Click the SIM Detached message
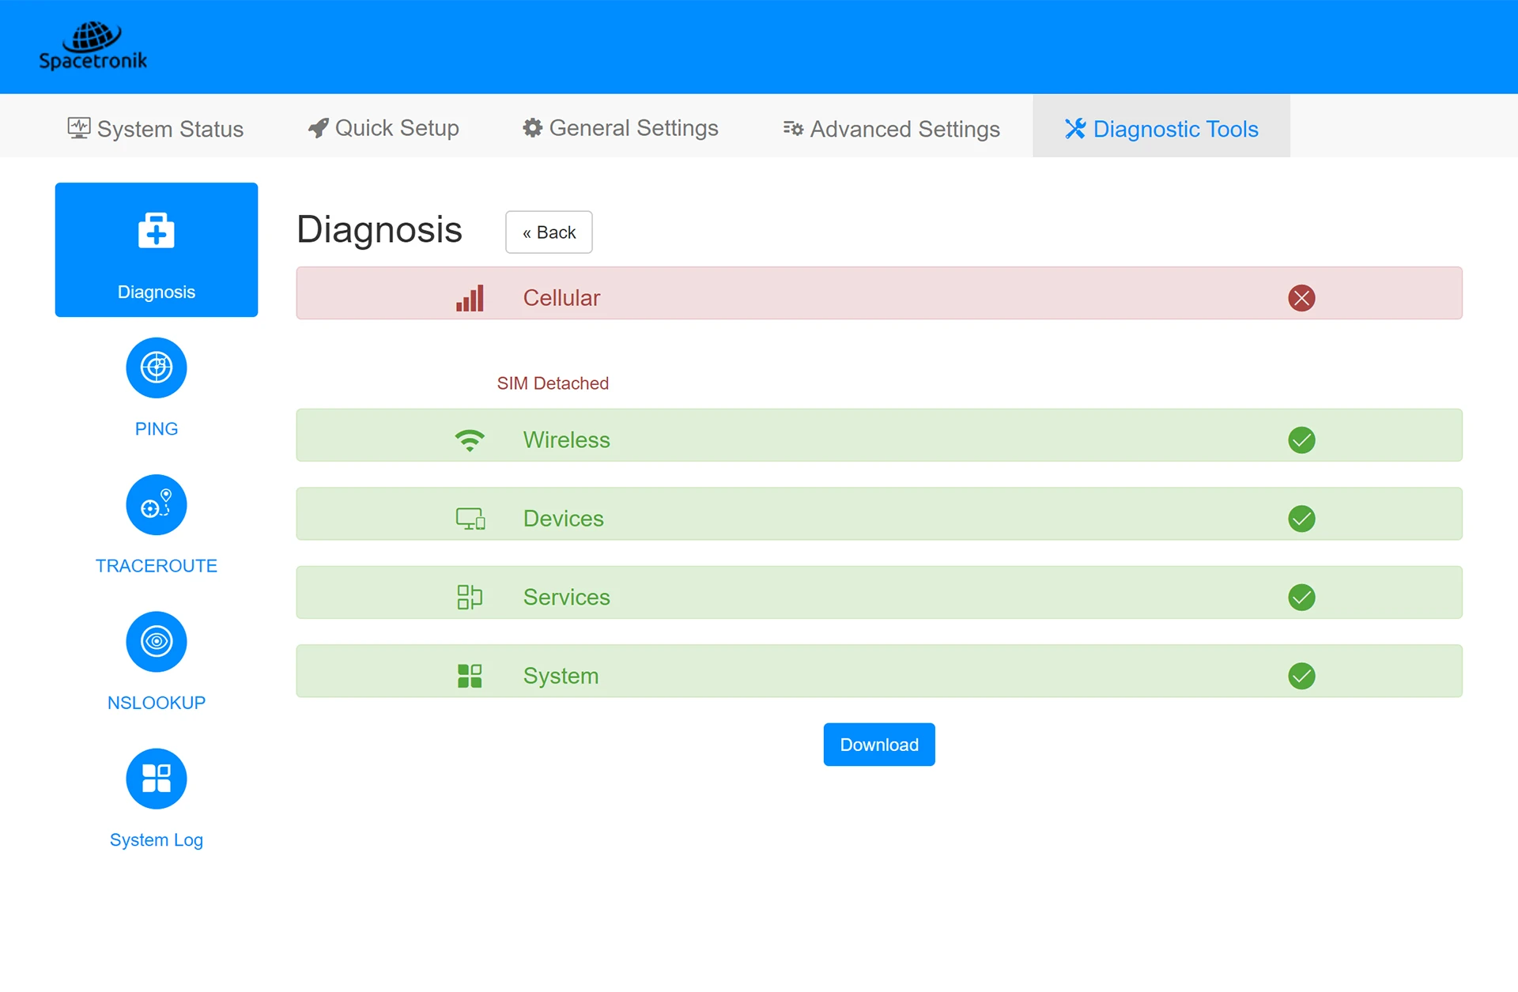Image resolution: width=1518 pixels, height=992 pixels. [553, 383]
